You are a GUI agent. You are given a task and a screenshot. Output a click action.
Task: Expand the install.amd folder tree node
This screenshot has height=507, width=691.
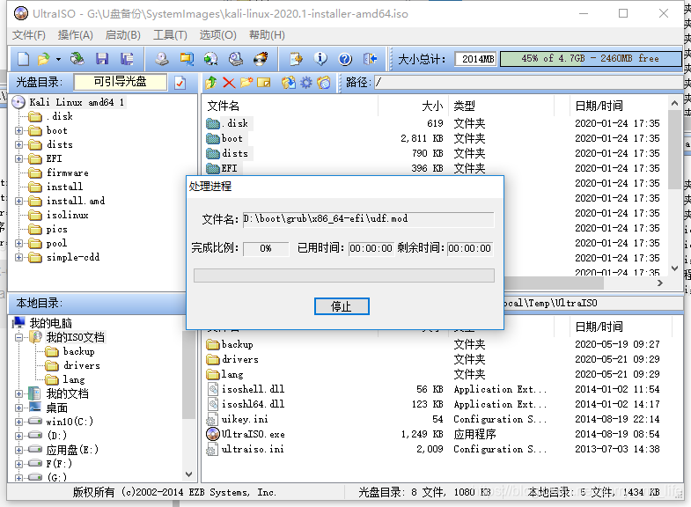18,201
